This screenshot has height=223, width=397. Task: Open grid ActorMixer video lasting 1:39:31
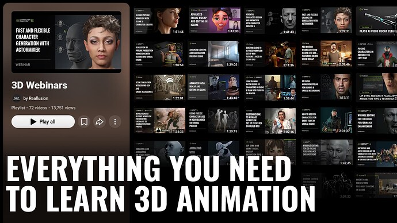326,21
